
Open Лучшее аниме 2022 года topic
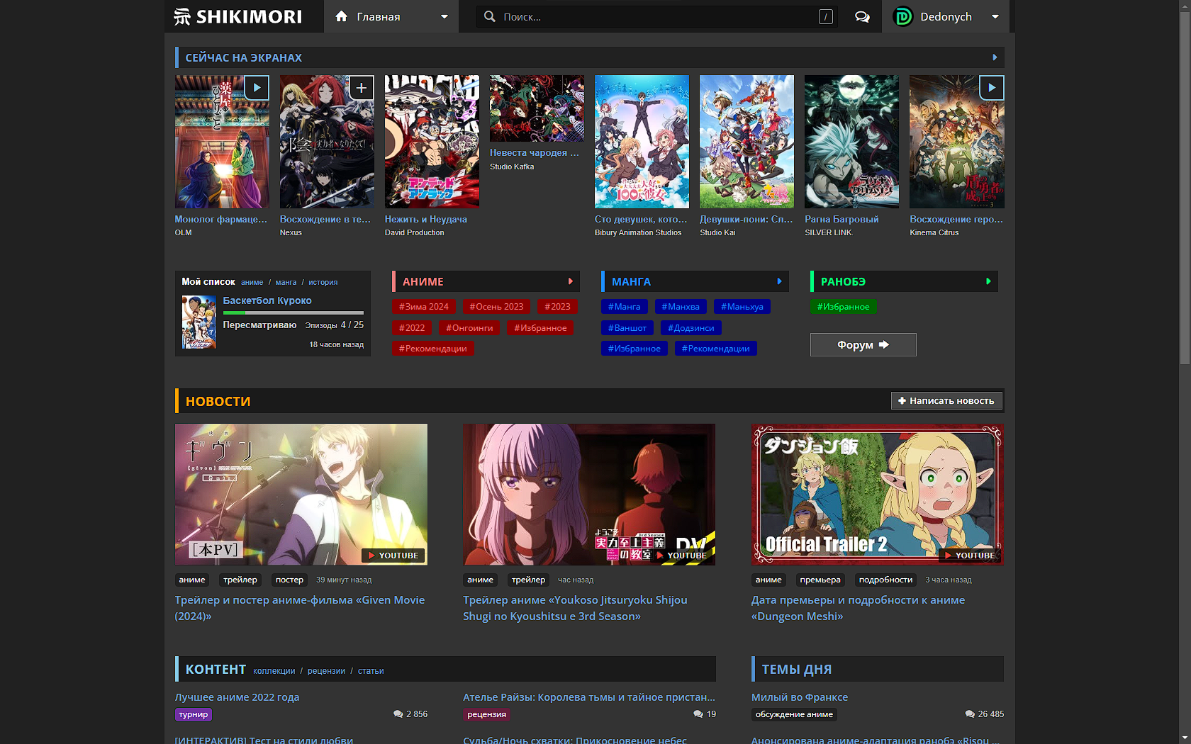pyautogui.click(x=237, y=697)
